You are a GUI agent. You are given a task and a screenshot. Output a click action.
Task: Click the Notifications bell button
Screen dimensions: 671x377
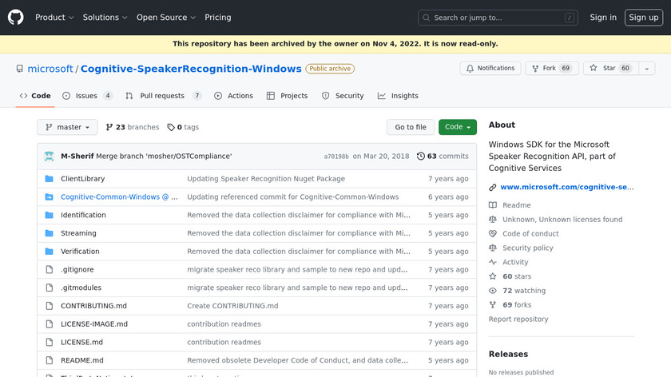[x=490, y=69]
